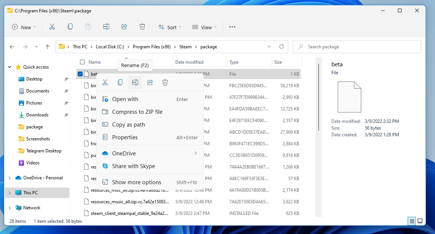The width and height of the screenshot is (435, 234).
Task: Expand the OneDrive - Personal tree node
Action: pos(10,178)
